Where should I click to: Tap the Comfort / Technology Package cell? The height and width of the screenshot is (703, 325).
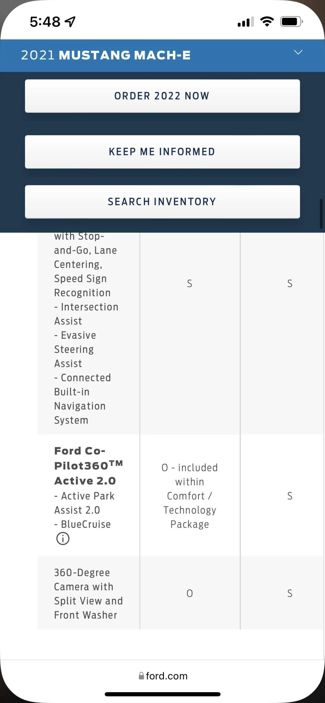click(x=190, y=496)
